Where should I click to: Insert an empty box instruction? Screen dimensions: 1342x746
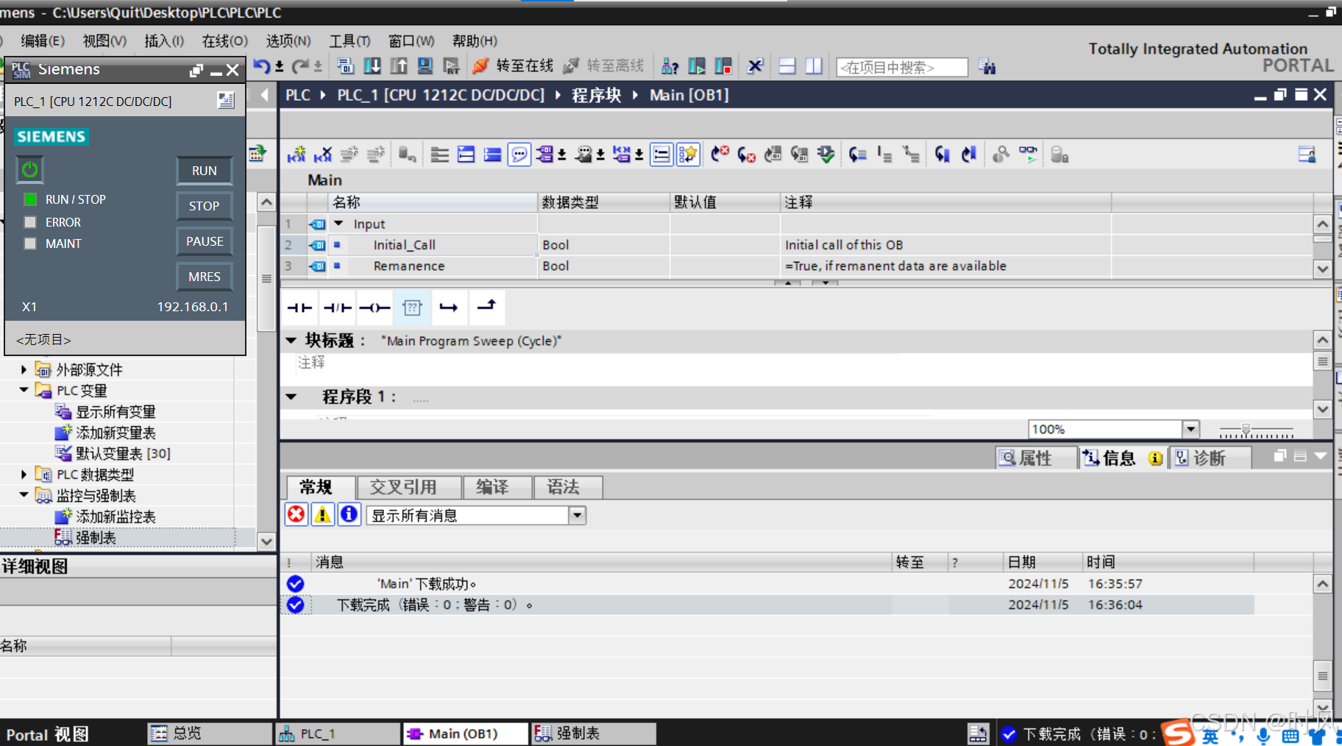click(412, 308)
